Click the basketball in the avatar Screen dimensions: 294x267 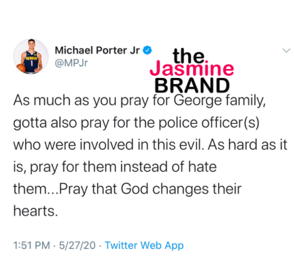(21, 68)
